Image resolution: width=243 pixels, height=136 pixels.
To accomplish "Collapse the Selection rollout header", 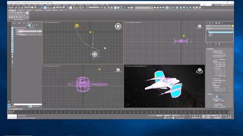I will 210,94.
